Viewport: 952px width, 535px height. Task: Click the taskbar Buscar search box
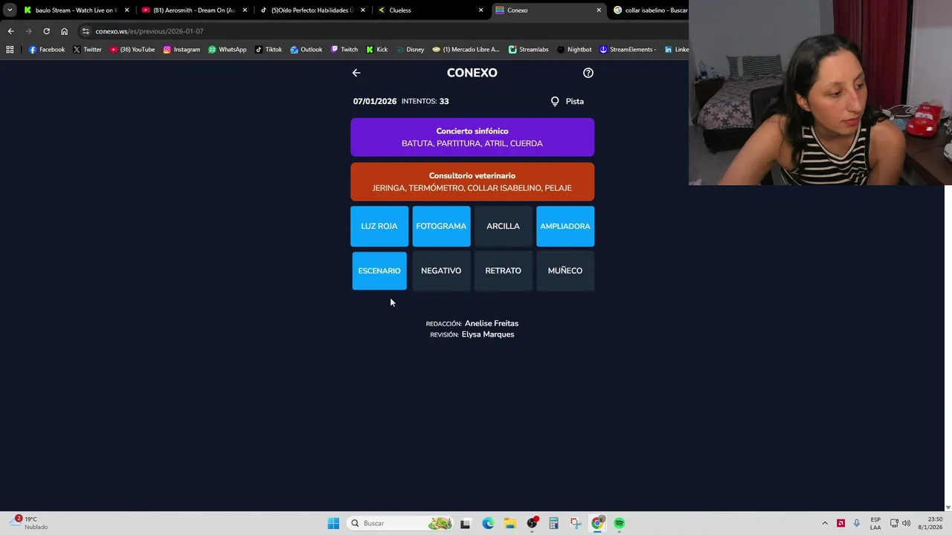(x=400, y=523)
